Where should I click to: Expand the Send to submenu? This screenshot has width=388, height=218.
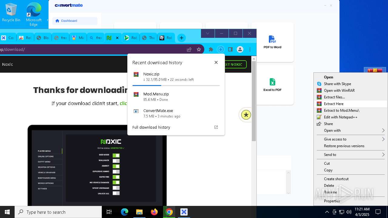coord(351,155)
